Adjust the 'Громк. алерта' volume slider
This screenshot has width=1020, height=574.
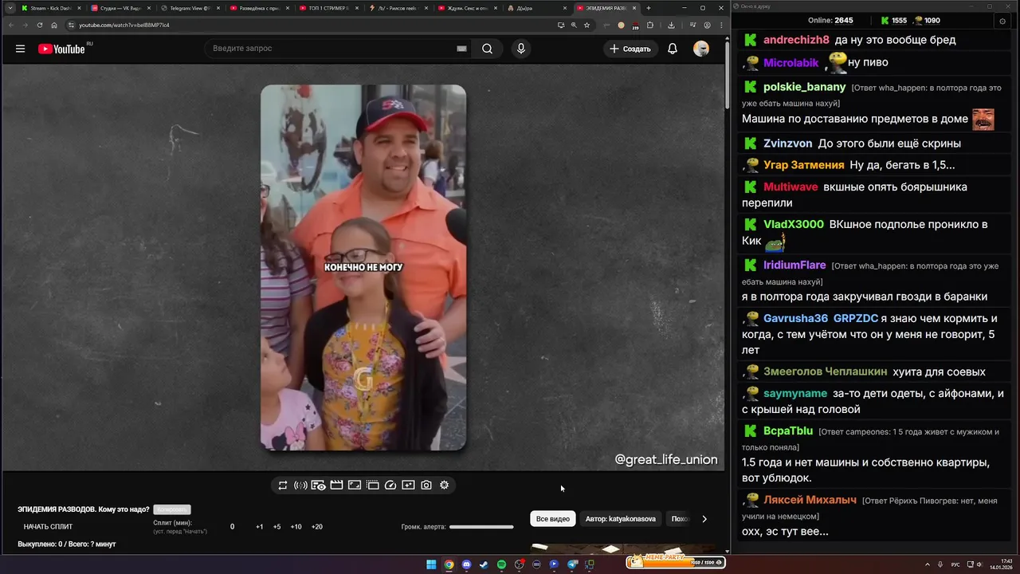click(481, 527)
